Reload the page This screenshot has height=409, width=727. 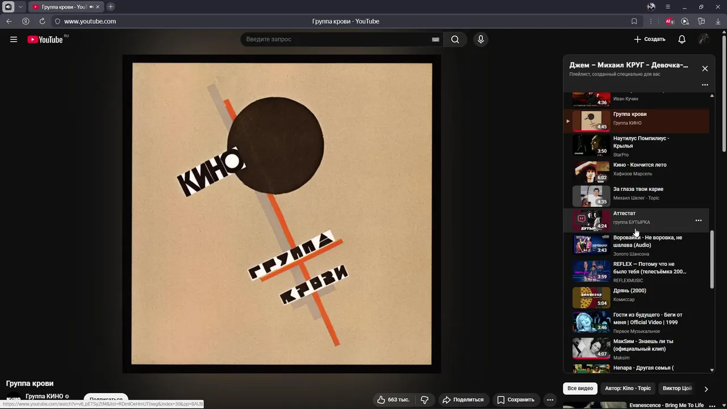(x=42, y=21)
